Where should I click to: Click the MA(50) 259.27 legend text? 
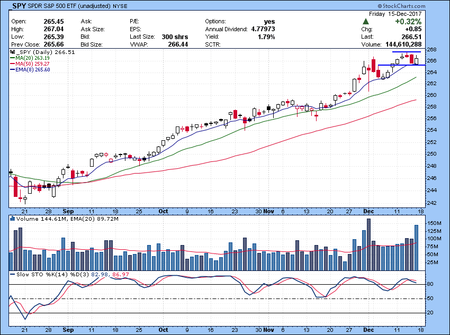coord(32,64)
